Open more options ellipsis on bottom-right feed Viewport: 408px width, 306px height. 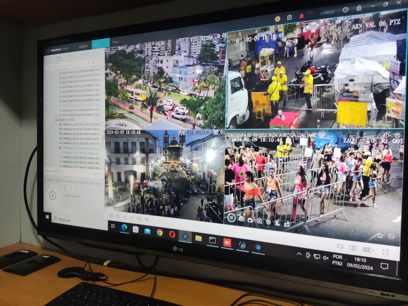[x=391, y=237]
